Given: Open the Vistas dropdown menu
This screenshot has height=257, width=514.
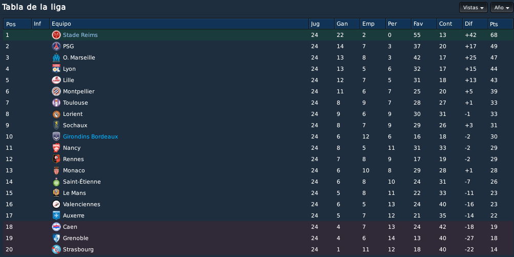Looking at the screenshot, I should (x=474, y=8).
